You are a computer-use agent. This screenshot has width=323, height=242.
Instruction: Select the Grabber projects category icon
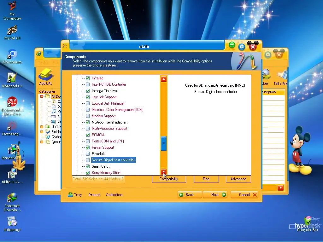(x=48, y=137)
